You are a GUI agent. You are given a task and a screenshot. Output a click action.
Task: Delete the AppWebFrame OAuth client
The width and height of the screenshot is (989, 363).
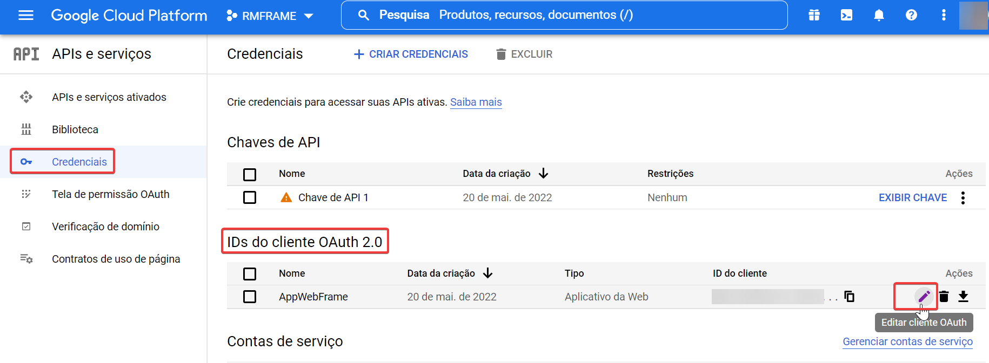944,296
